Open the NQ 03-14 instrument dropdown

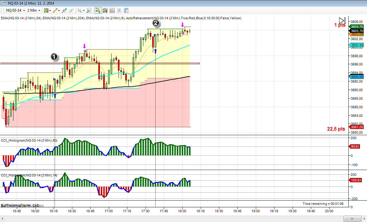15,10
